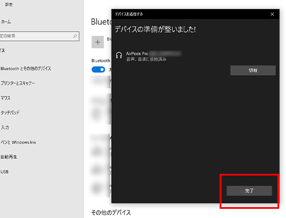The height and width of the screenshot is (218, 286).
Task: Open ペンと Windows Ink settings
Action: 18,142
